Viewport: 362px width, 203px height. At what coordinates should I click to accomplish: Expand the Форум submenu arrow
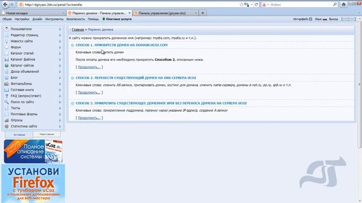(x=60, y=47)
